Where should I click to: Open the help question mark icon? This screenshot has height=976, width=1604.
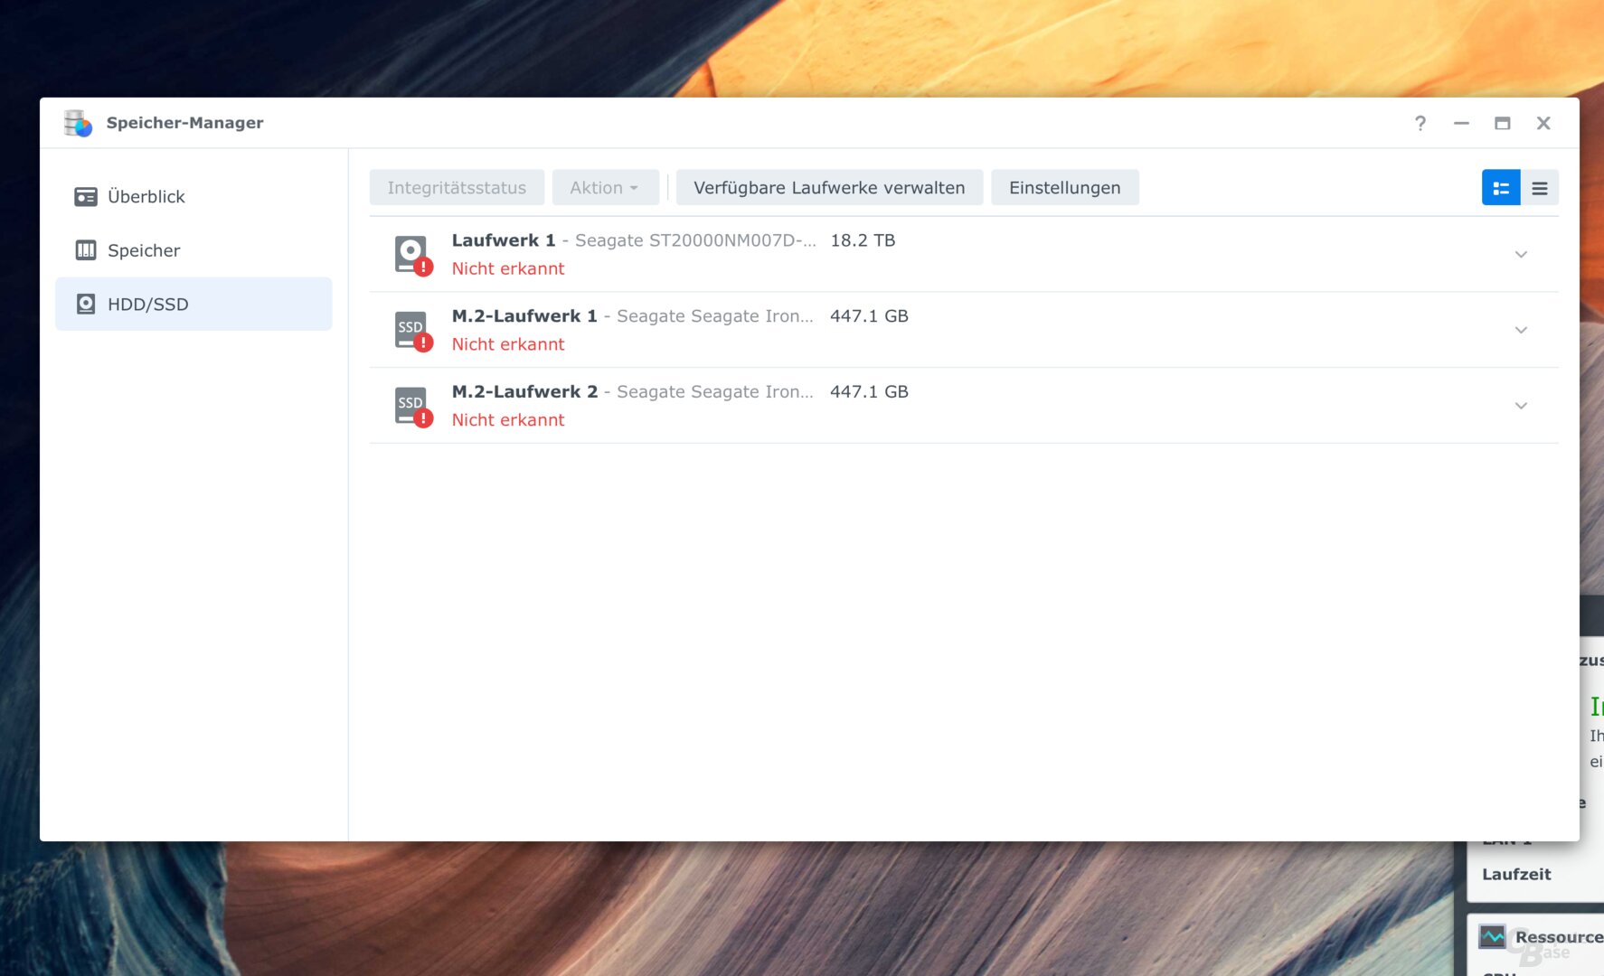[x=1420, y=123]
